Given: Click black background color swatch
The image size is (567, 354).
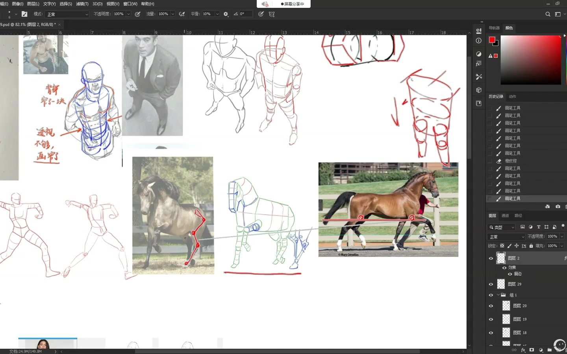Looking at the screenshot, I should (x=497, y=44).
